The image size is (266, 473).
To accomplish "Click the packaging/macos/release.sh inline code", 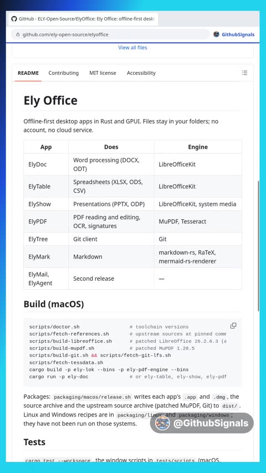I will click(92, 397).
